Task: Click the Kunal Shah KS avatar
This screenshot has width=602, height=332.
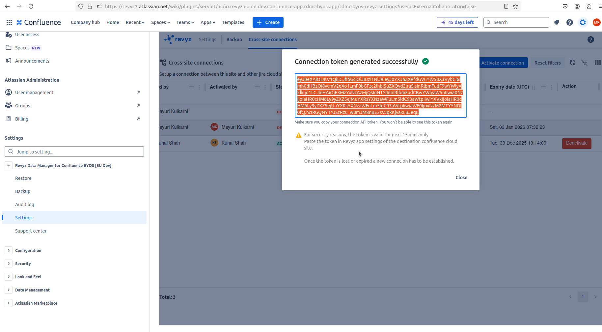Action: [x=214, y=143]
